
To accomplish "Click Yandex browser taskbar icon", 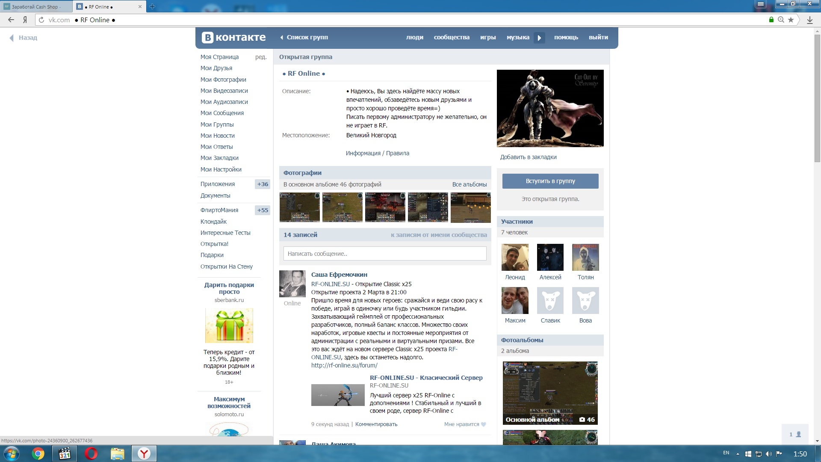I will (x=144, y=453).
